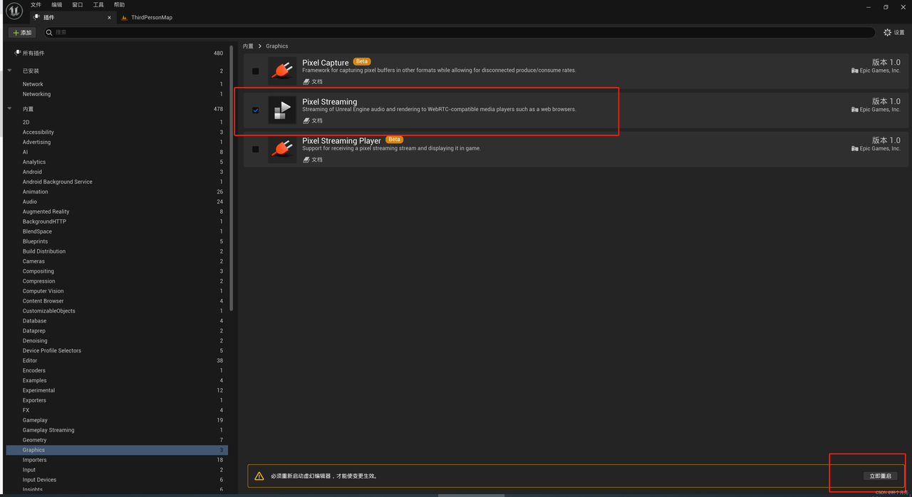Open the 帮助 menu
Screen dimensions: 912x497
[x=119, y=5]
